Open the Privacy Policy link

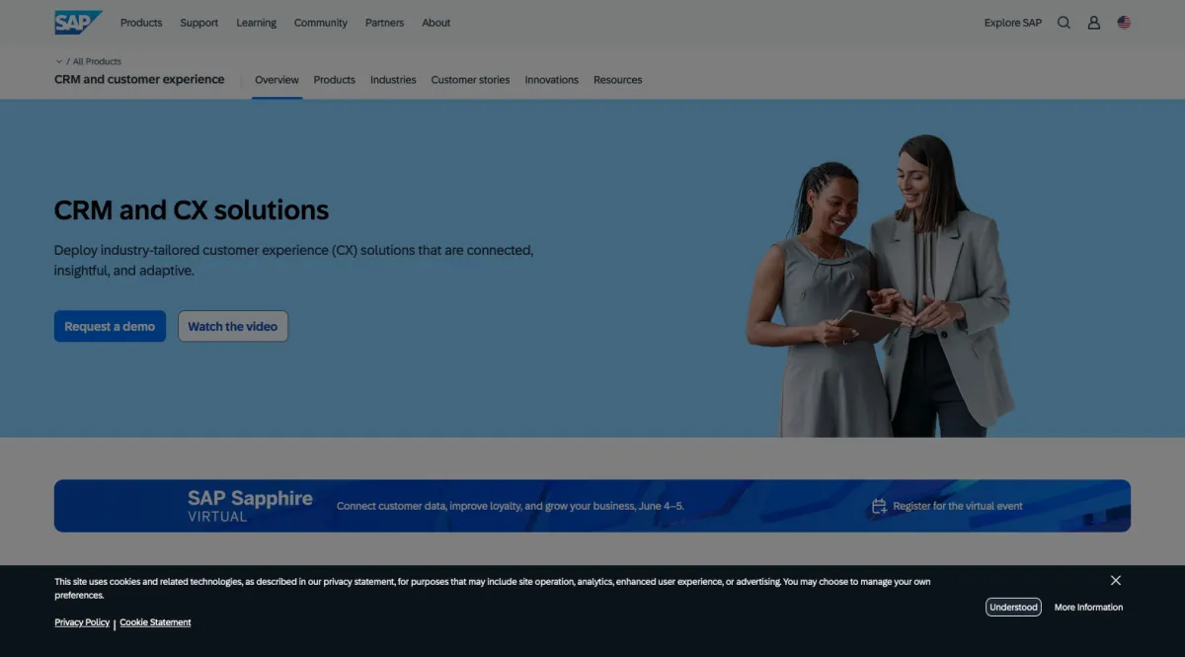pyautogui.click(x=82, y=622)
